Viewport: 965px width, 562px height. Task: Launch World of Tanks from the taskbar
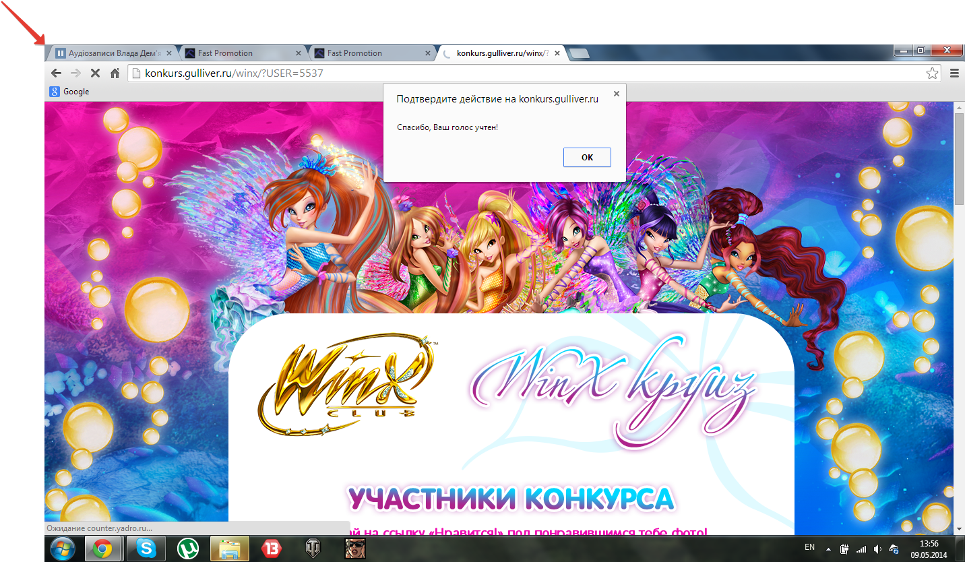[313, 549]
